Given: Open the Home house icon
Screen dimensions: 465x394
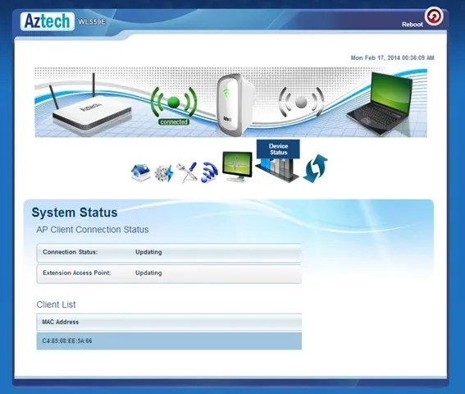Looking at the screenshot, I should tap(140, 172).
